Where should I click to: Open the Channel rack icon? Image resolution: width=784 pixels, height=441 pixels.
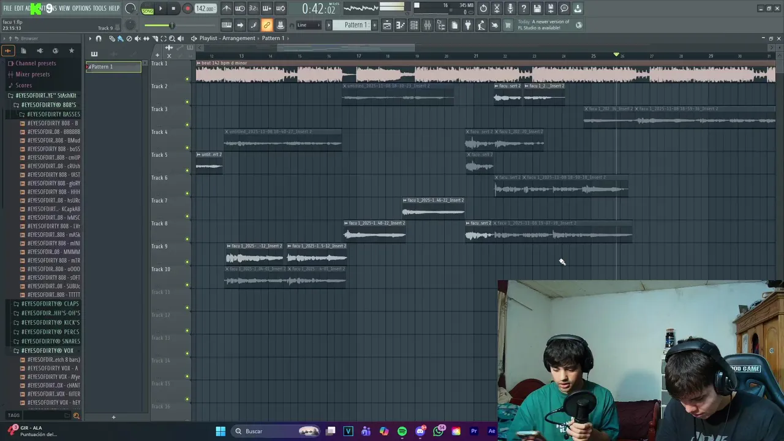pyautogui.click(x=414, y=25)
